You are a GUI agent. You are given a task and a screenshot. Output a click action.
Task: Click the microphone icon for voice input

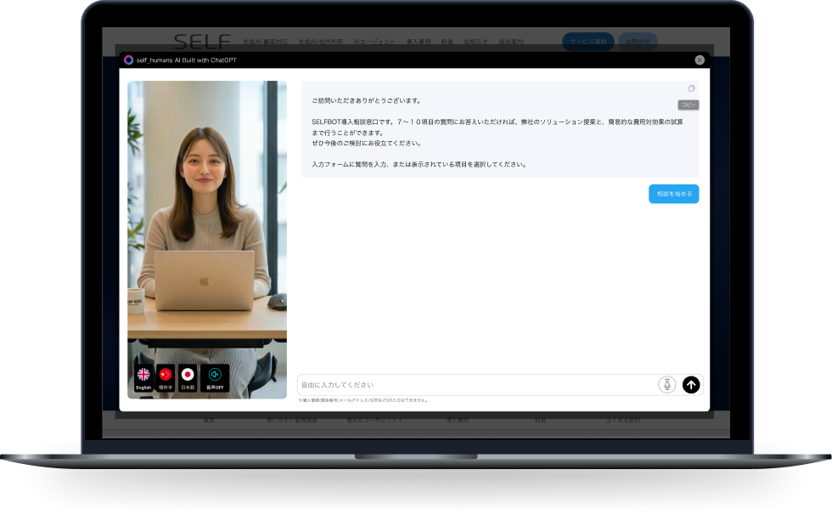(x=667, y=385)
